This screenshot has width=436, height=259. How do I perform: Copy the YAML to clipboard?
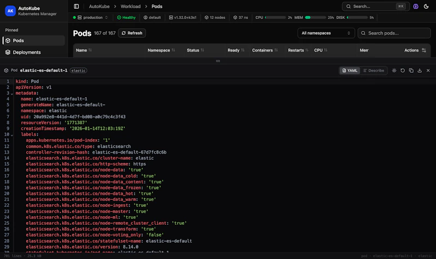coord(411,71)
